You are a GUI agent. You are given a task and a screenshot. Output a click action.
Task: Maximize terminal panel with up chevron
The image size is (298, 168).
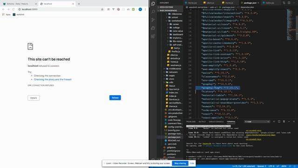289,121
